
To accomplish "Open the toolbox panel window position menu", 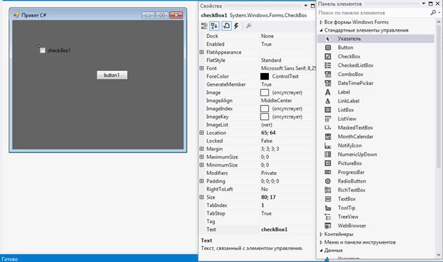I will click(x=423, y=4).
